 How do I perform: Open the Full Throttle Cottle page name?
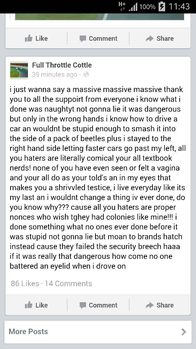[x=62, y=65]
